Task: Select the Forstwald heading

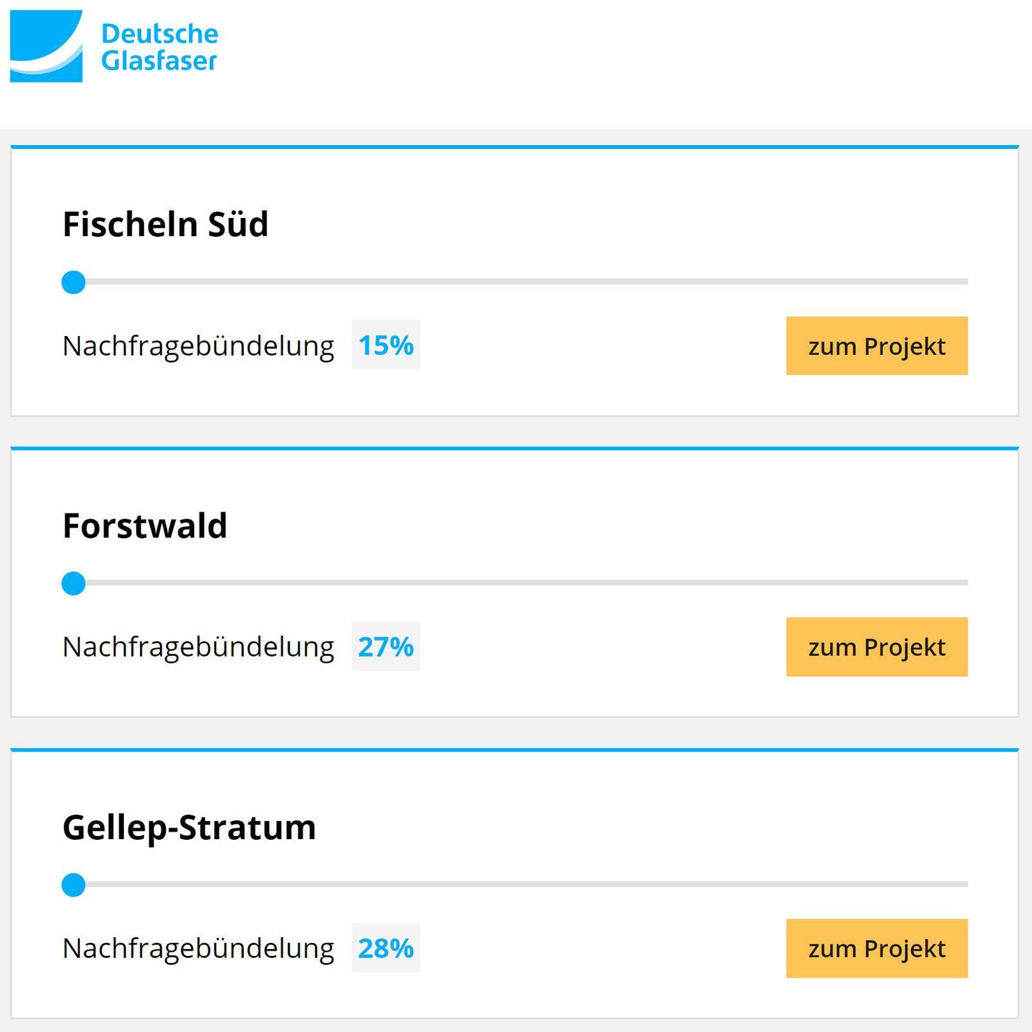Action: click(x=145, y=525)
